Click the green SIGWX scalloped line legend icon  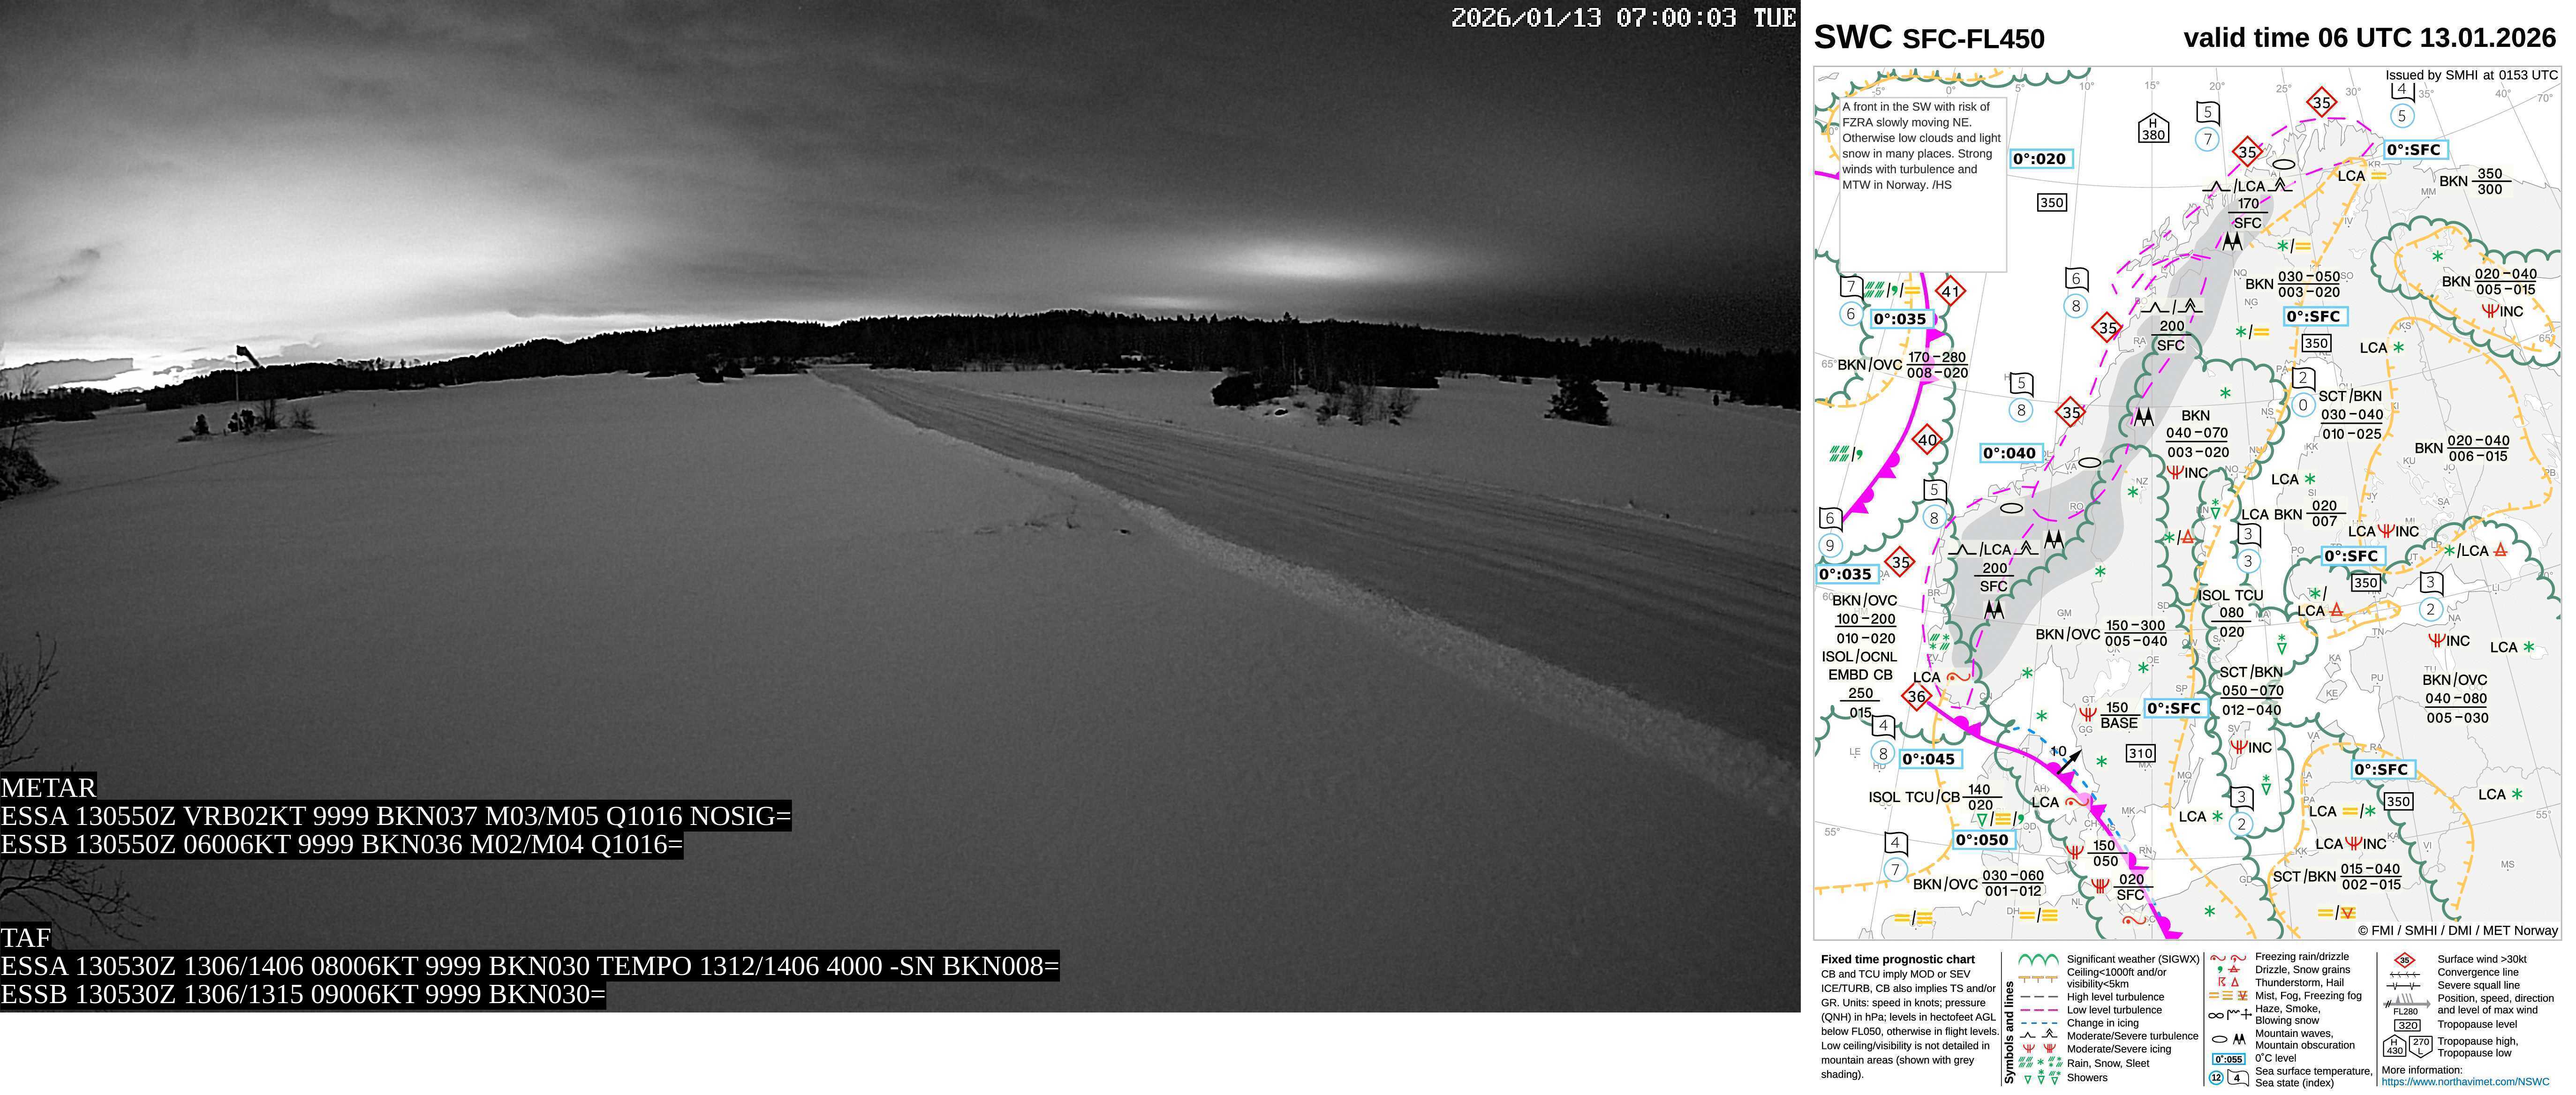pyautogui.click(x=2038, y=959)
